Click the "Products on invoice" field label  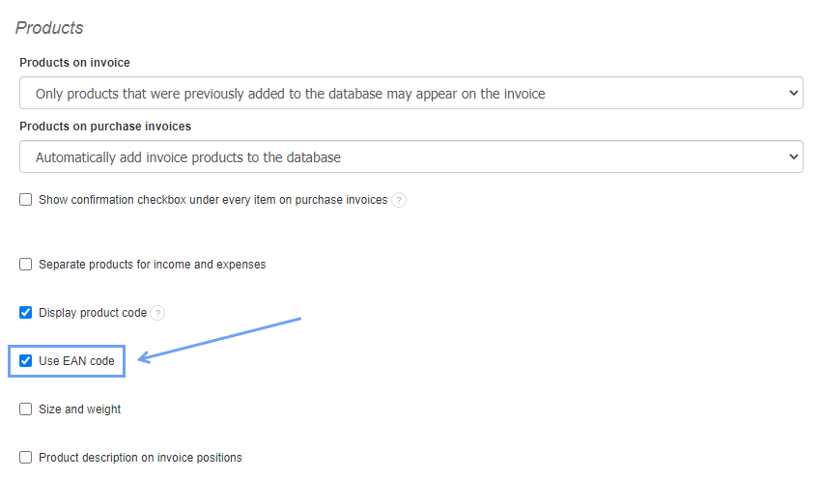click(74, 63)
